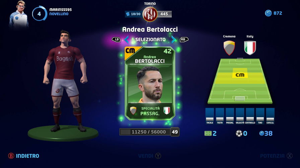Click the Potenzia upgrade option
This screenshot has height=168, width=300.
tap(276, 156)
